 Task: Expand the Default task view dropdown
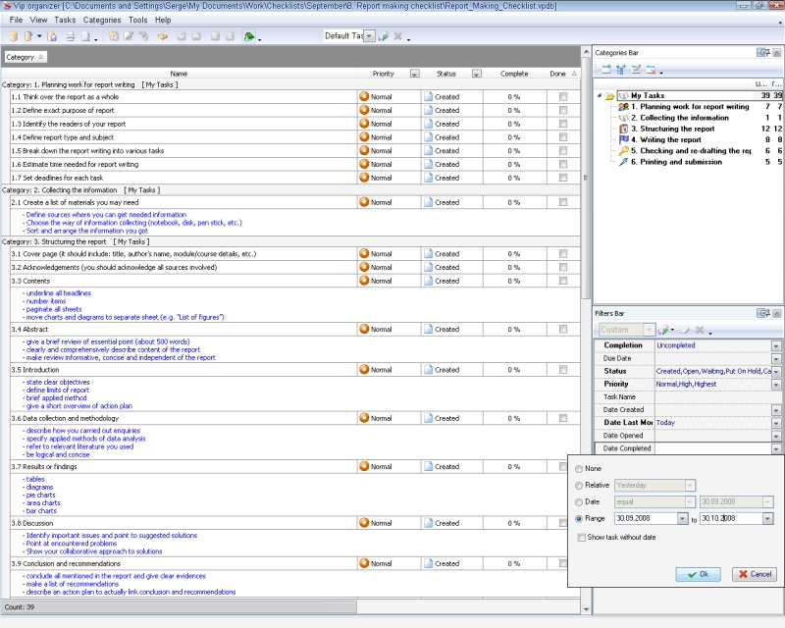click(369, 36)
